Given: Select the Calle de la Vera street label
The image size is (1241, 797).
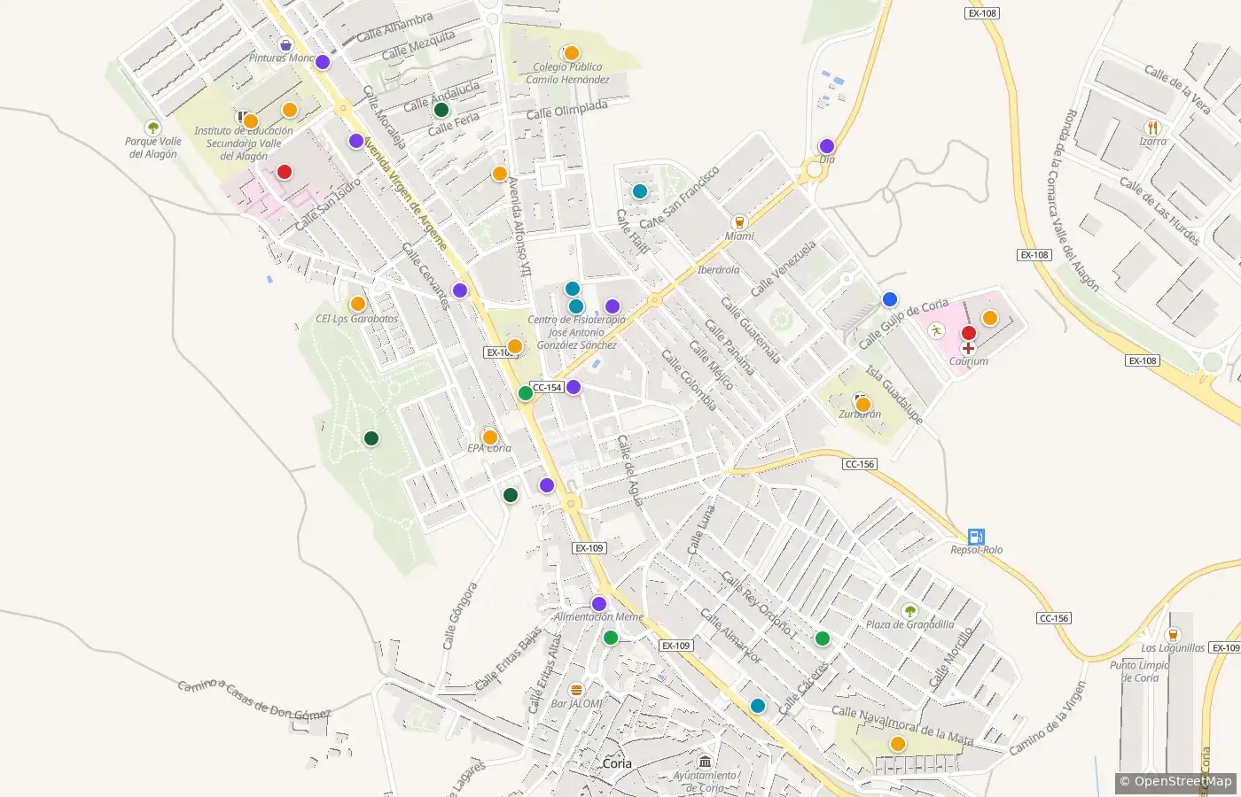Looking at the screenshot, I should [x=1177, y=89].
